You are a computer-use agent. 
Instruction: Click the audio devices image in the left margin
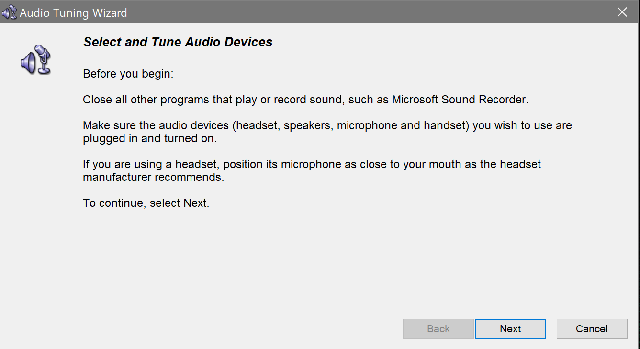pos(36,60)
